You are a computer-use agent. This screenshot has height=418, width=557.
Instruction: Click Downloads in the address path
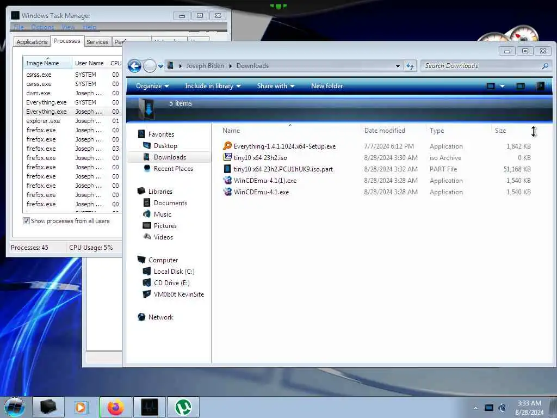(x=252, y=66)
